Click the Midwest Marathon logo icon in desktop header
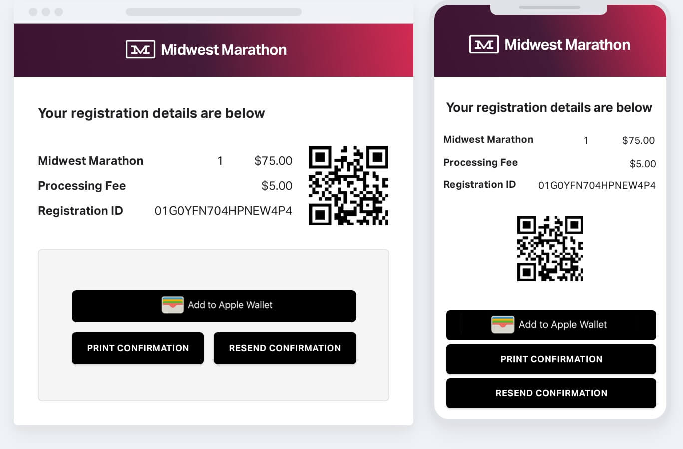Viewport: 683px width, 449px height. click(141, 49)
